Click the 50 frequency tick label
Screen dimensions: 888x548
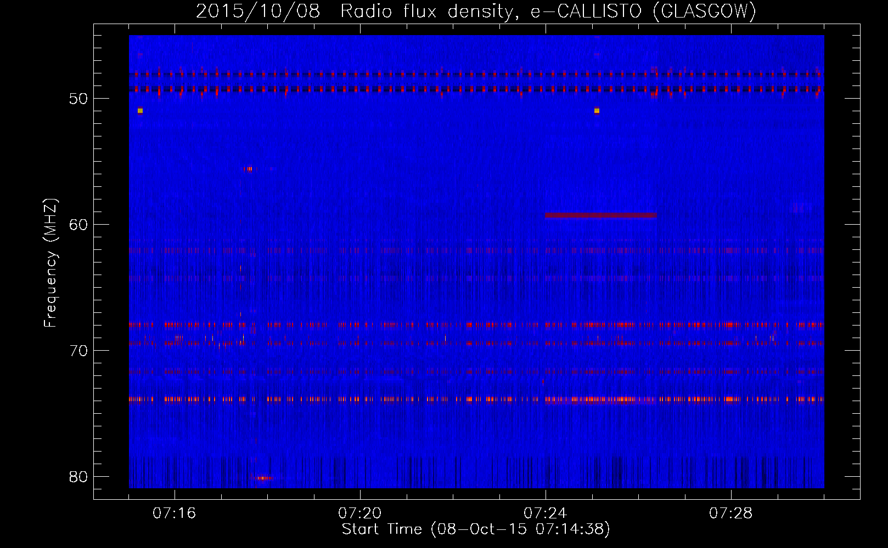78,99
